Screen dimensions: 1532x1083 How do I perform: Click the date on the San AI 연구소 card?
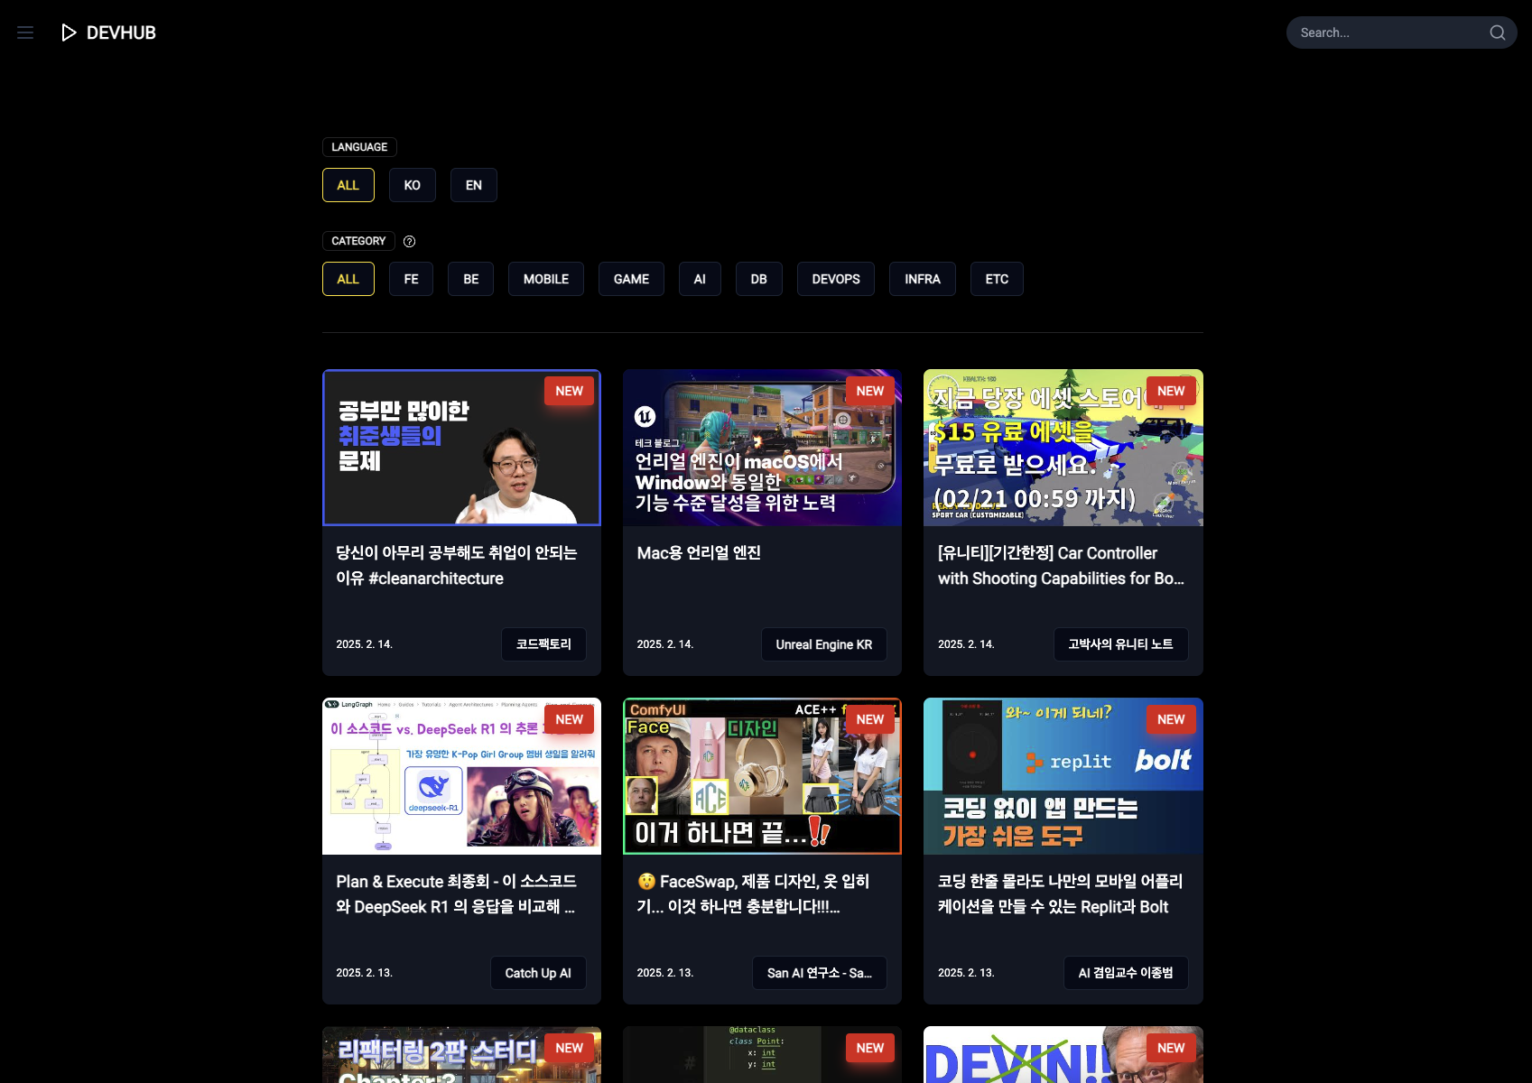pos(665,973)
